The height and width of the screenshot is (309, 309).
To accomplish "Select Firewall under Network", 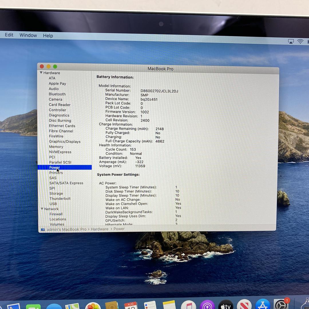I will tap(56, 214).
